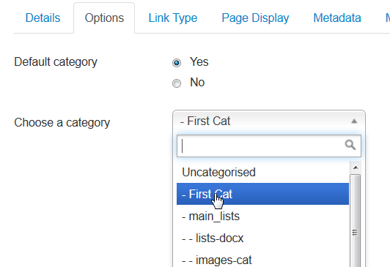390x267 pixels.
Task: Go to the Metadata tab
Action: [x=337, y=18]
